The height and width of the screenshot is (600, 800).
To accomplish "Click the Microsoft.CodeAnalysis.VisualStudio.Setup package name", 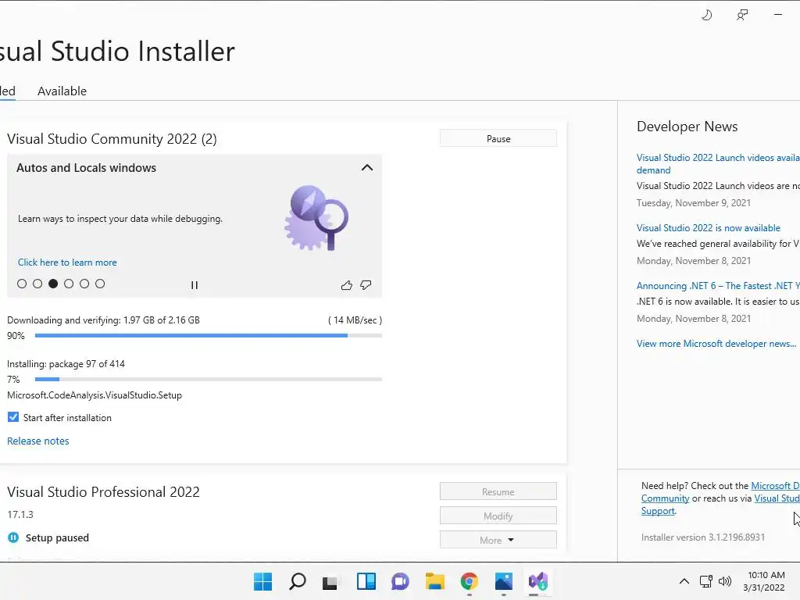I will point(95,395).
